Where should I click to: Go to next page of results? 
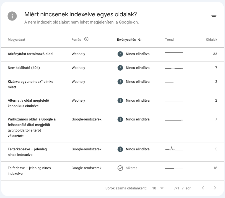pos(215,188)
